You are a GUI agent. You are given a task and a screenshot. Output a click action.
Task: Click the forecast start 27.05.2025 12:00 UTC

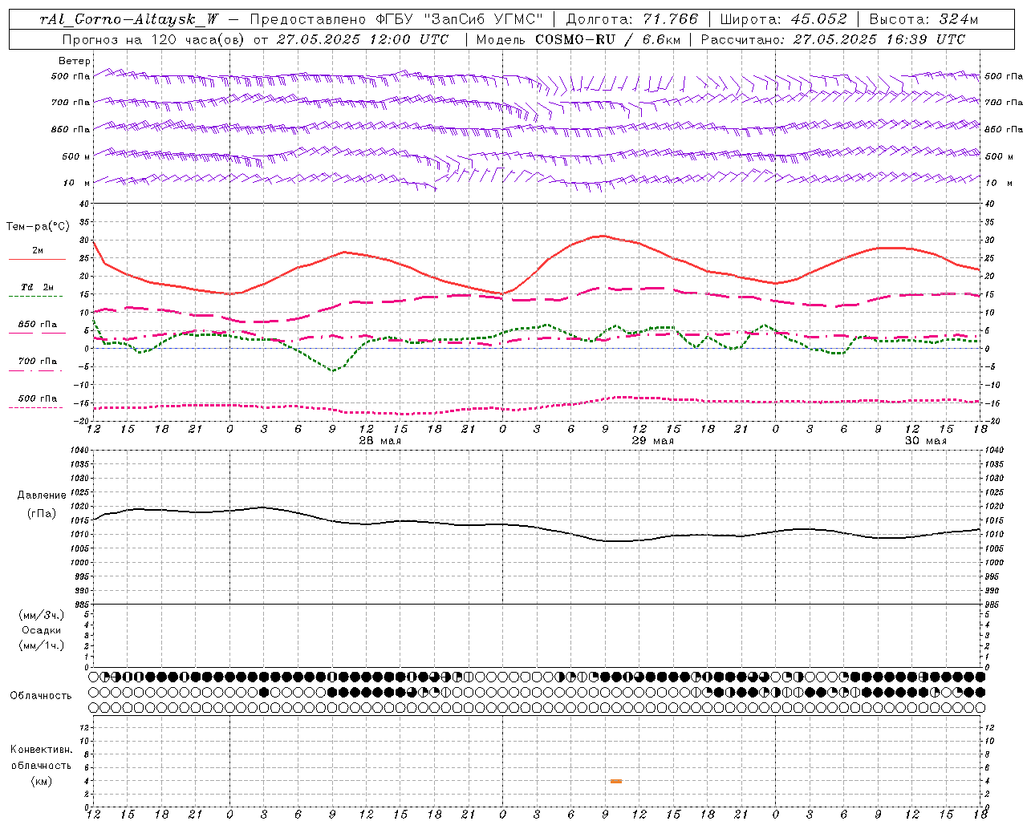(362, 39)
